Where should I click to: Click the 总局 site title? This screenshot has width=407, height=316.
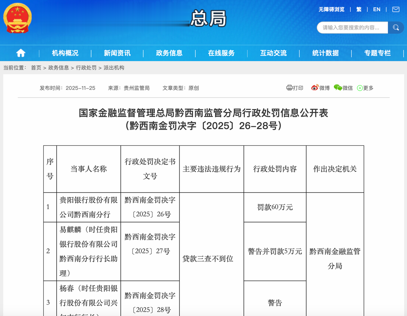pos(209,18)
